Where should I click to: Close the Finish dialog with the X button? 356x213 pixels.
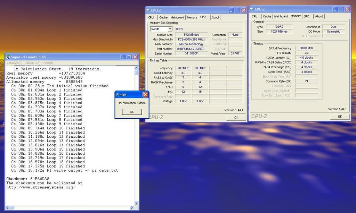145,95
